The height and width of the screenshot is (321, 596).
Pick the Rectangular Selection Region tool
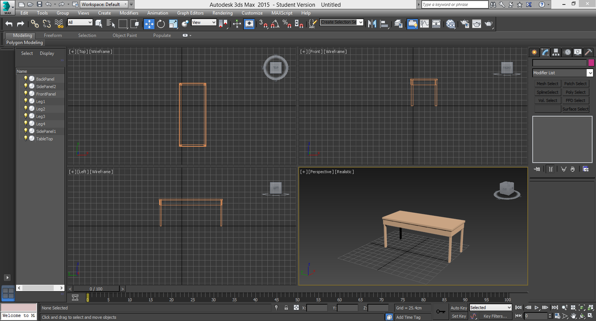123,23
